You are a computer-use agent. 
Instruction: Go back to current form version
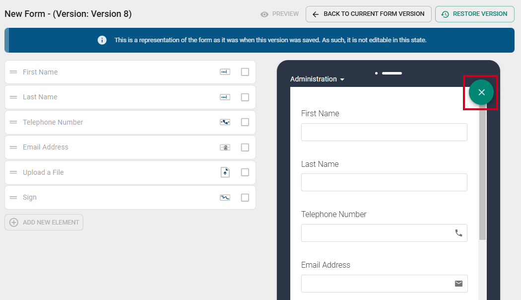point(369,14)
